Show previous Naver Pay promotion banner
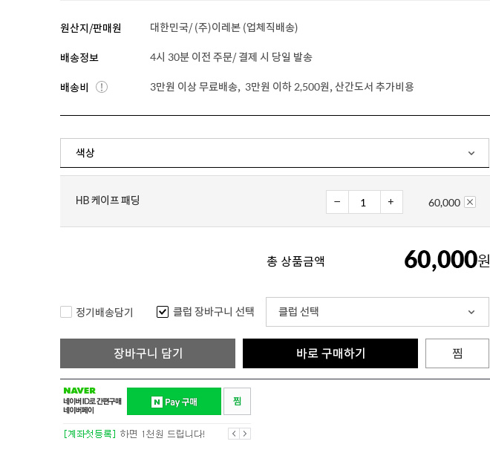490x470 pixels. (x=233, y=434)
